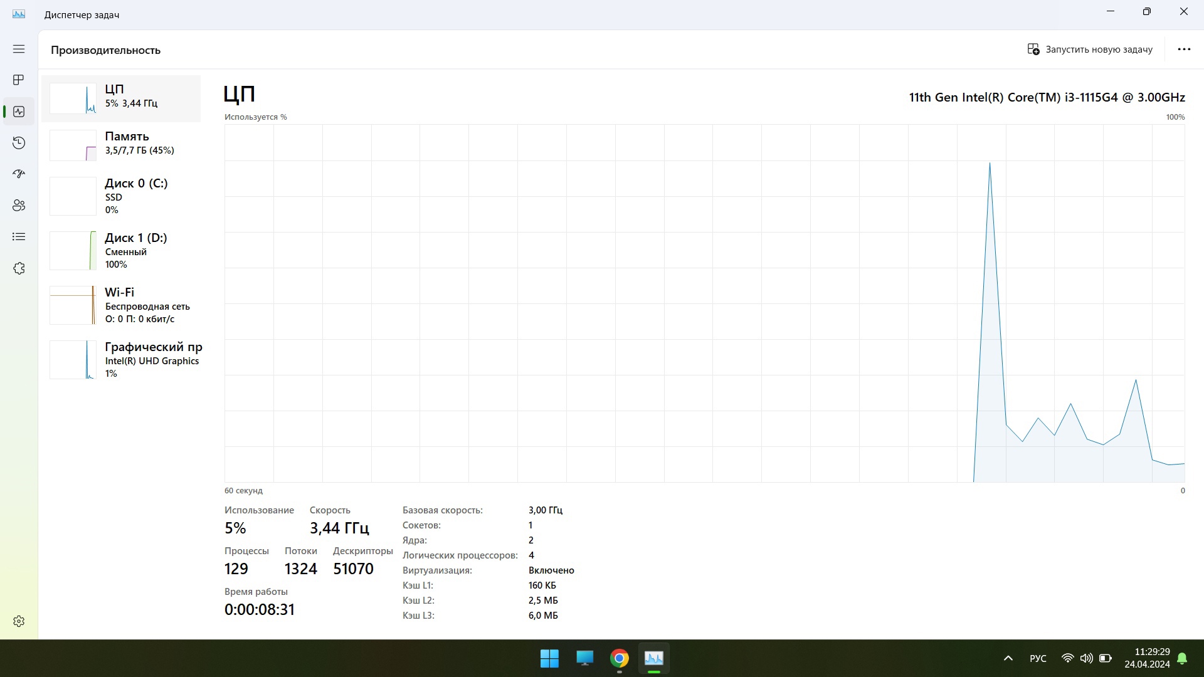Open the Windows Start menu

[549, 658]
